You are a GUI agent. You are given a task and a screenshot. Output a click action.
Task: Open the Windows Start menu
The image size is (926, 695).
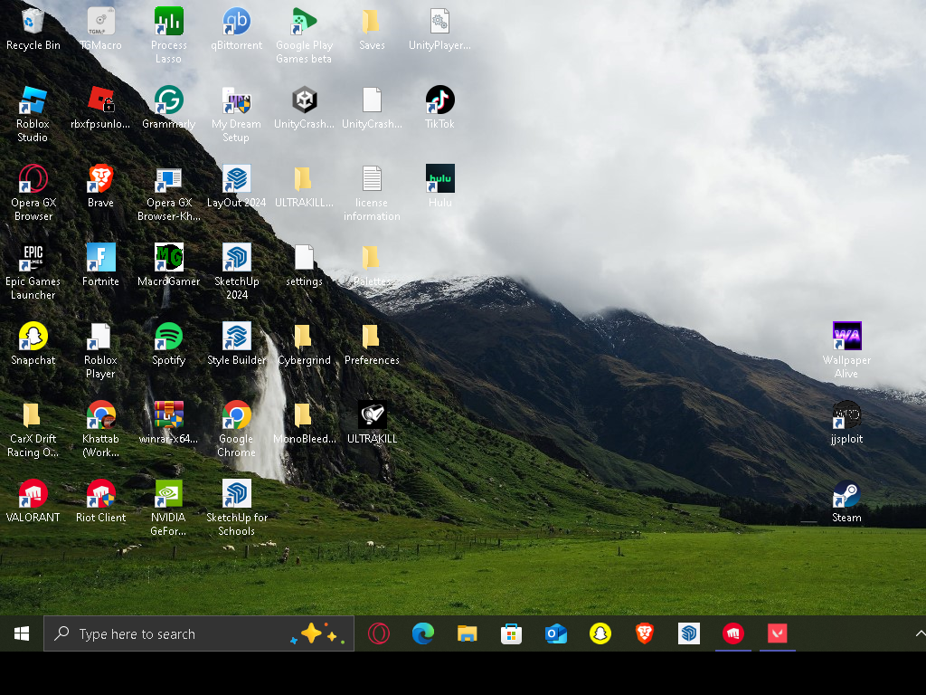[x=22, y=633]
